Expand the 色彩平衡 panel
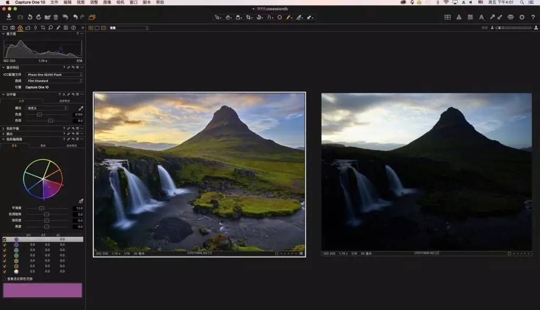This screenshot has width=540, height=310. (13, 128)
